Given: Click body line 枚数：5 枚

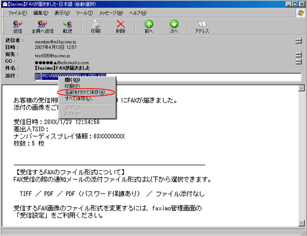Looking at the screenshot, I should pos(29,143).
